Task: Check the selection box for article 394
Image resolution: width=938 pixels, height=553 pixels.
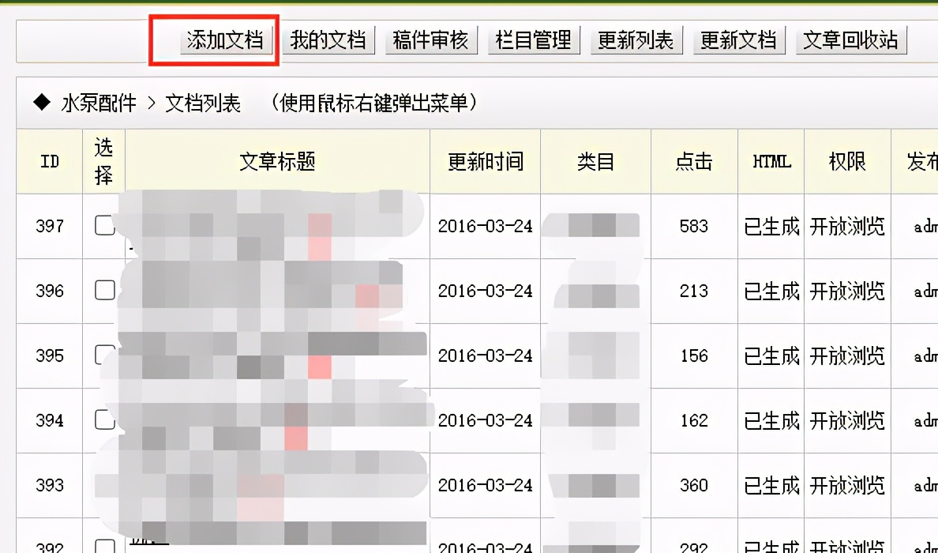Action: pos(104,420)
